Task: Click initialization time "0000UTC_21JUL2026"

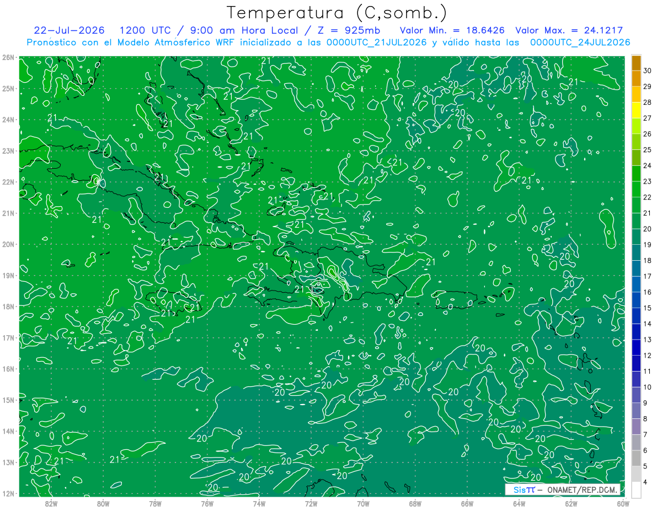Action: click(x=376, y=42)
